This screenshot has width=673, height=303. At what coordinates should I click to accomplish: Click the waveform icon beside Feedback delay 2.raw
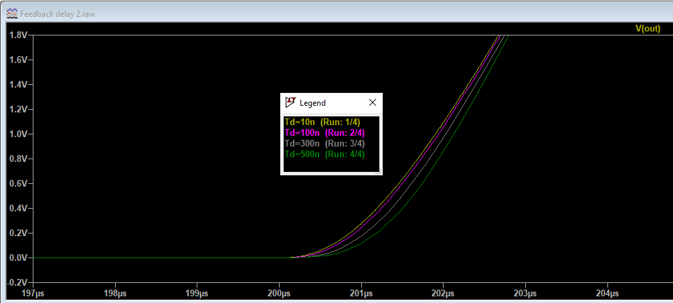click(12, 13)
